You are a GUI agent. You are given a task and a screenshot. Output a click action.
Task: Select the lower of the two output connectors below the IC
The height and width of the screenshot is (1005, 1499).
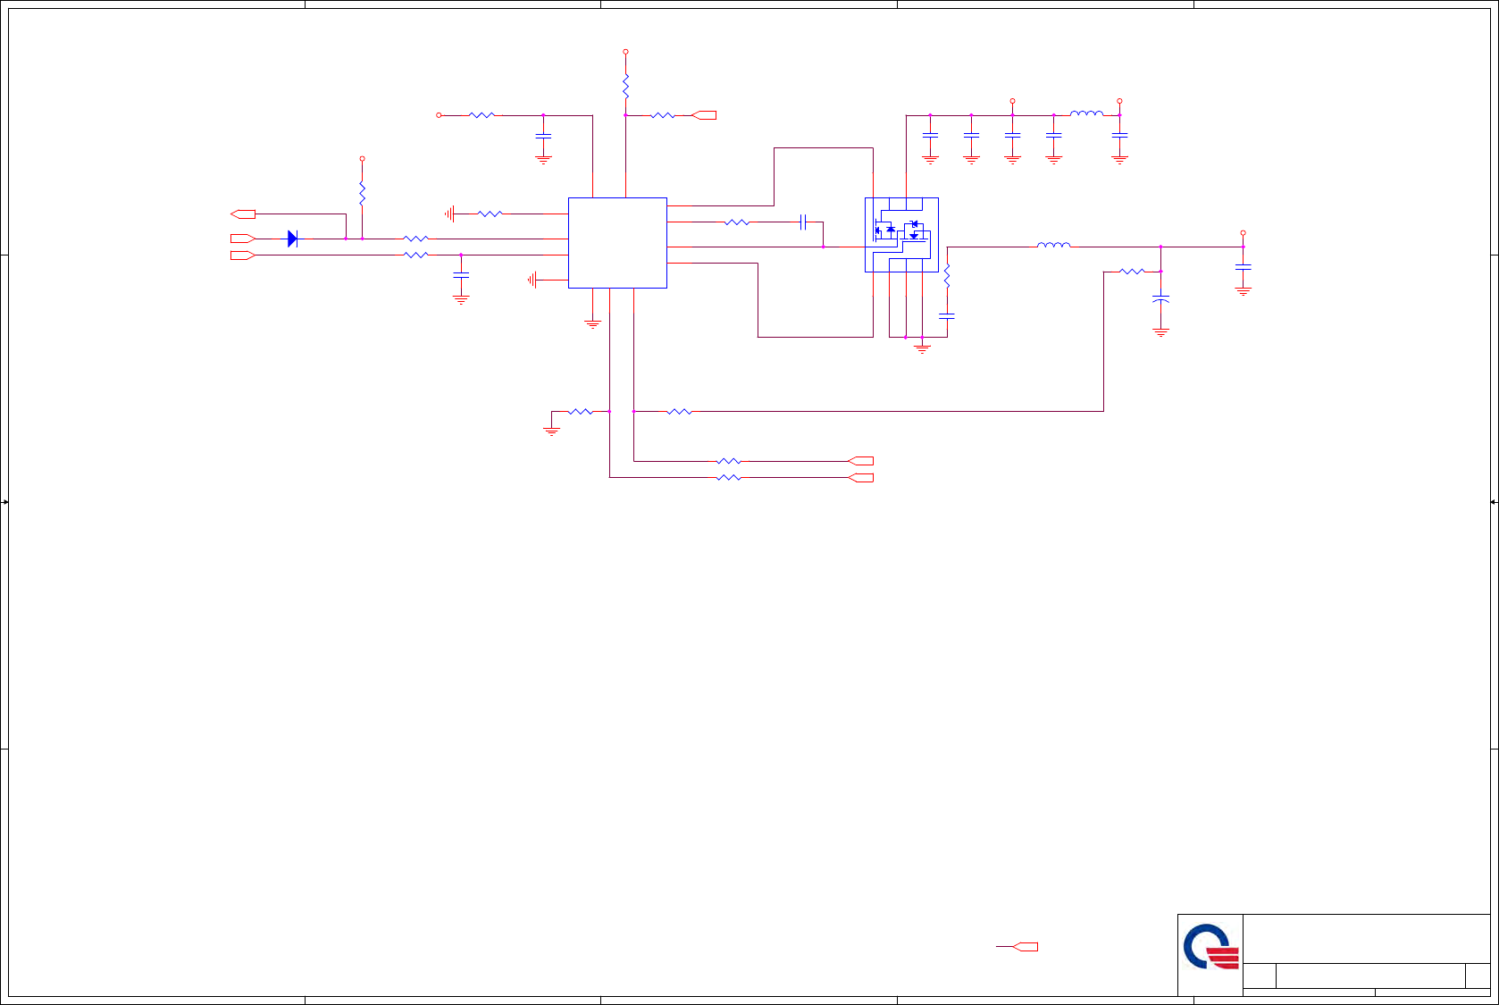(x=860, y=478)
